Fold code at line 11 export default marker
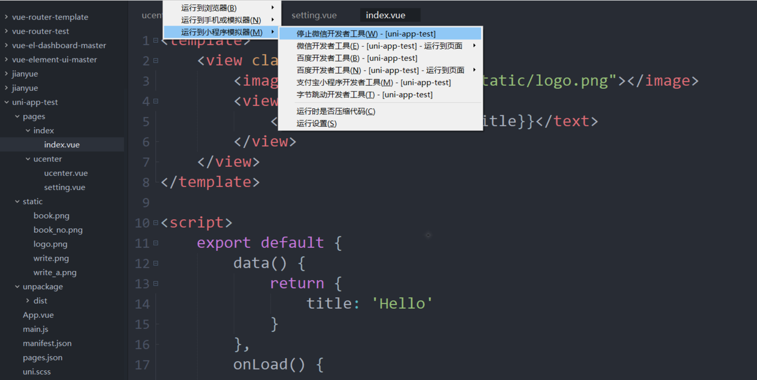 156,243
